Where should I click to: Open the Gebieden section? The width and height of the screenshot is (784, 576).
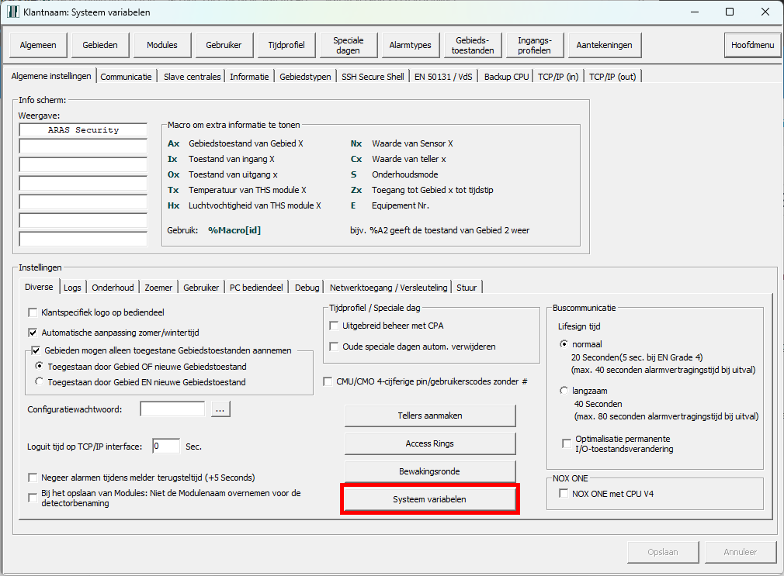(100, 45)
